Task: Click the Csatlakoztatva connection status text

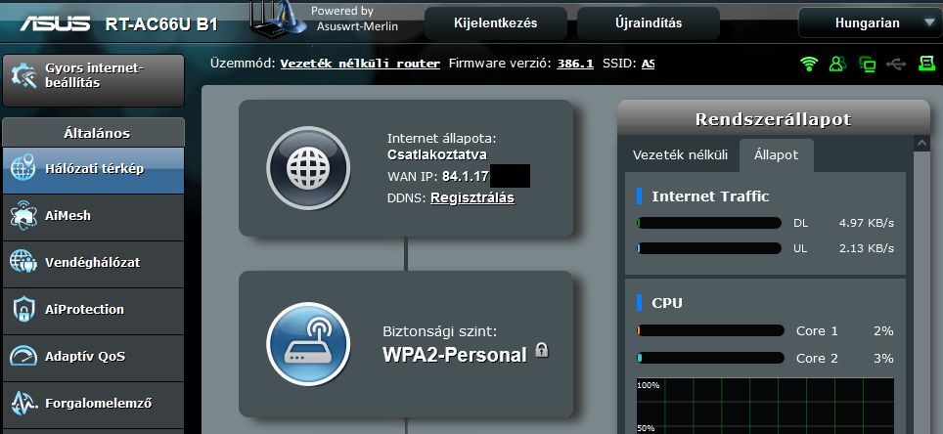Action: click(437, 154)
